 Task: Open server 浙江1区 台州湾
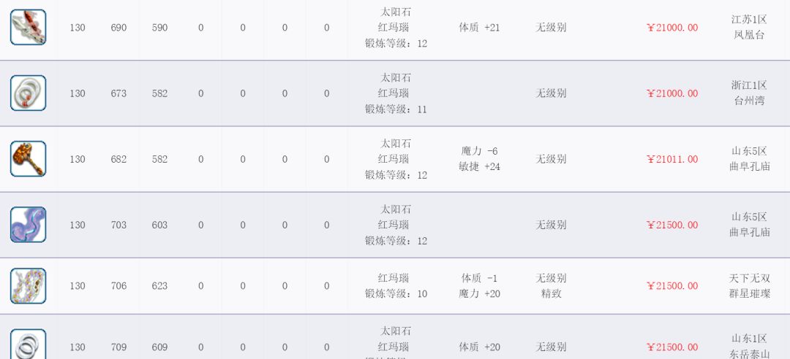pos(749,93)
